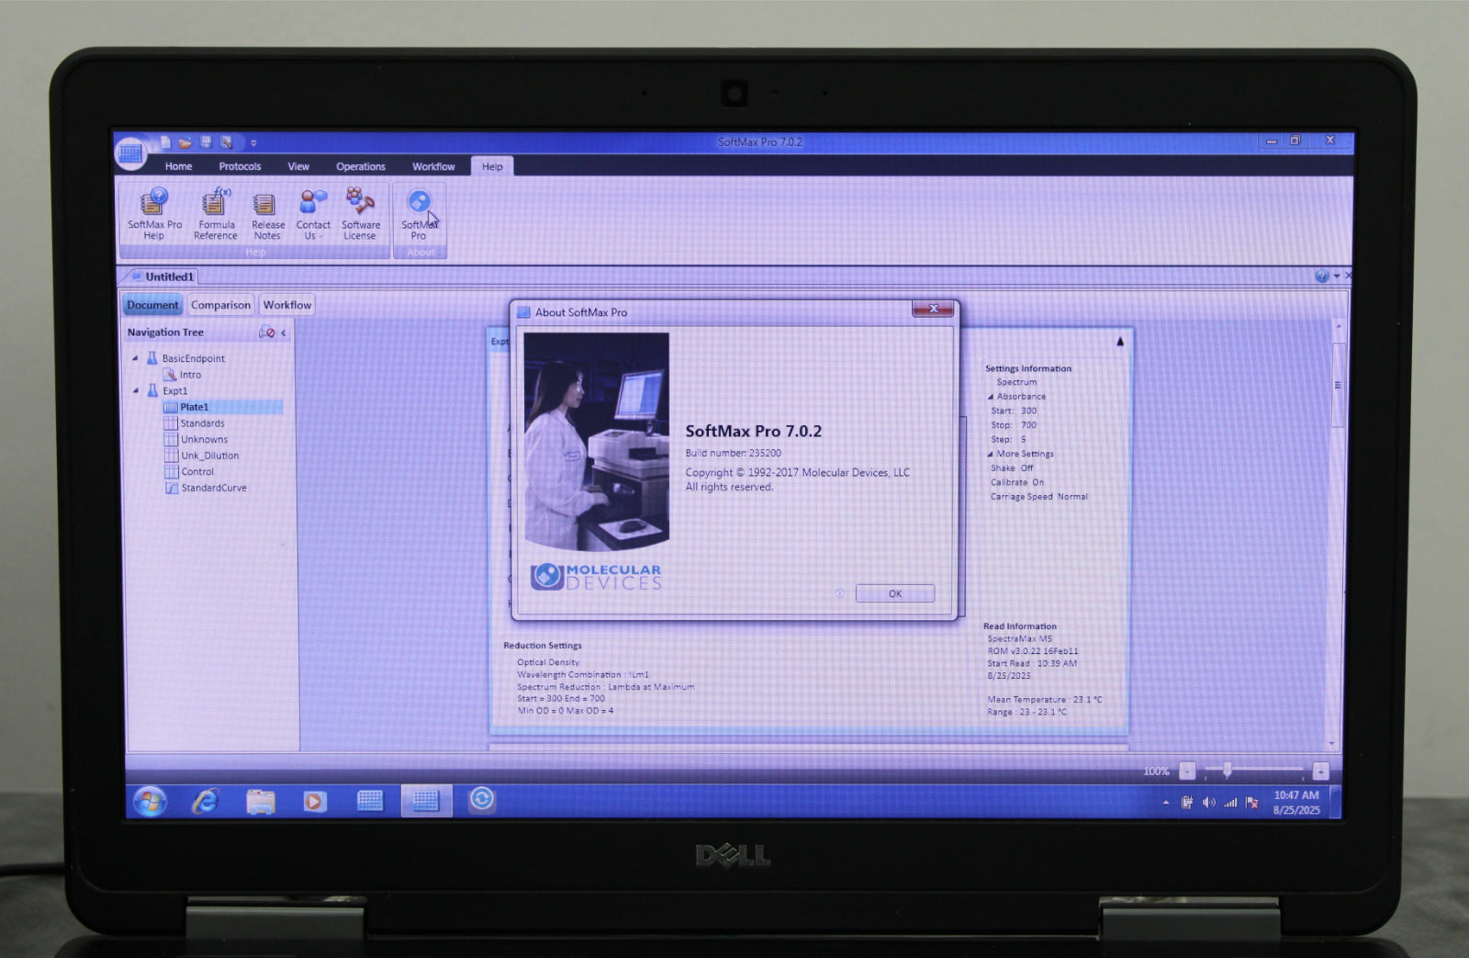Click the up arrow in the plate settings panel
The height and width of the screenshot is (958, 1469).
coord(1120,342)
